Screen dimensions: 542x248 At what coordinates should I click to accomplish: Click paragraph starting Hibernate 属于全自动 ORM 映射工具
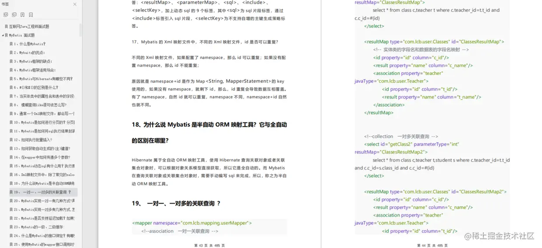point(209,172)
